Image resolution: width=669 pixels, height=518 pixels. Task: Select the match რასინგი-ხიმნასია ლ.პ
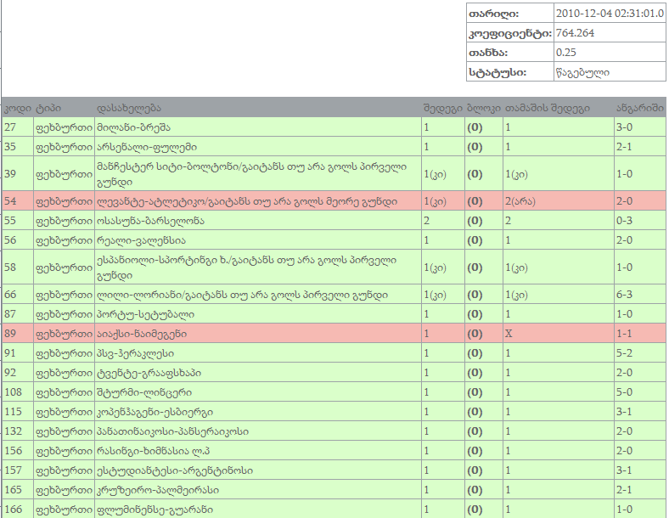pos(153,451)
